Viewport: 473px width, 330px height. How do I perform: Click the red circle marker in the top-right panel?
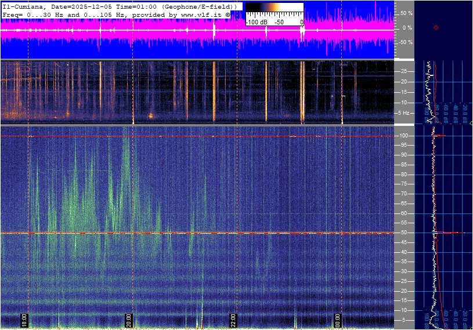pos(436,28)
